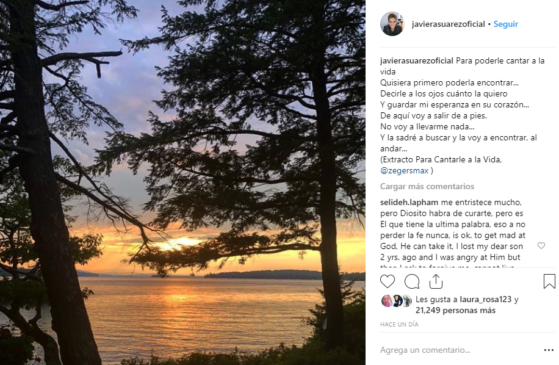This screenshot has height=365, width=559.
Task: Expand Cargar más comentarios
Action: [427, 186]
